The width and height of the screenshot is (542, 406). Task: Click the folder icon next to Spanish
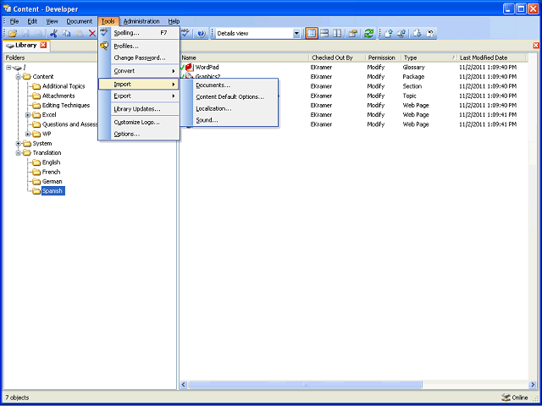36,191
